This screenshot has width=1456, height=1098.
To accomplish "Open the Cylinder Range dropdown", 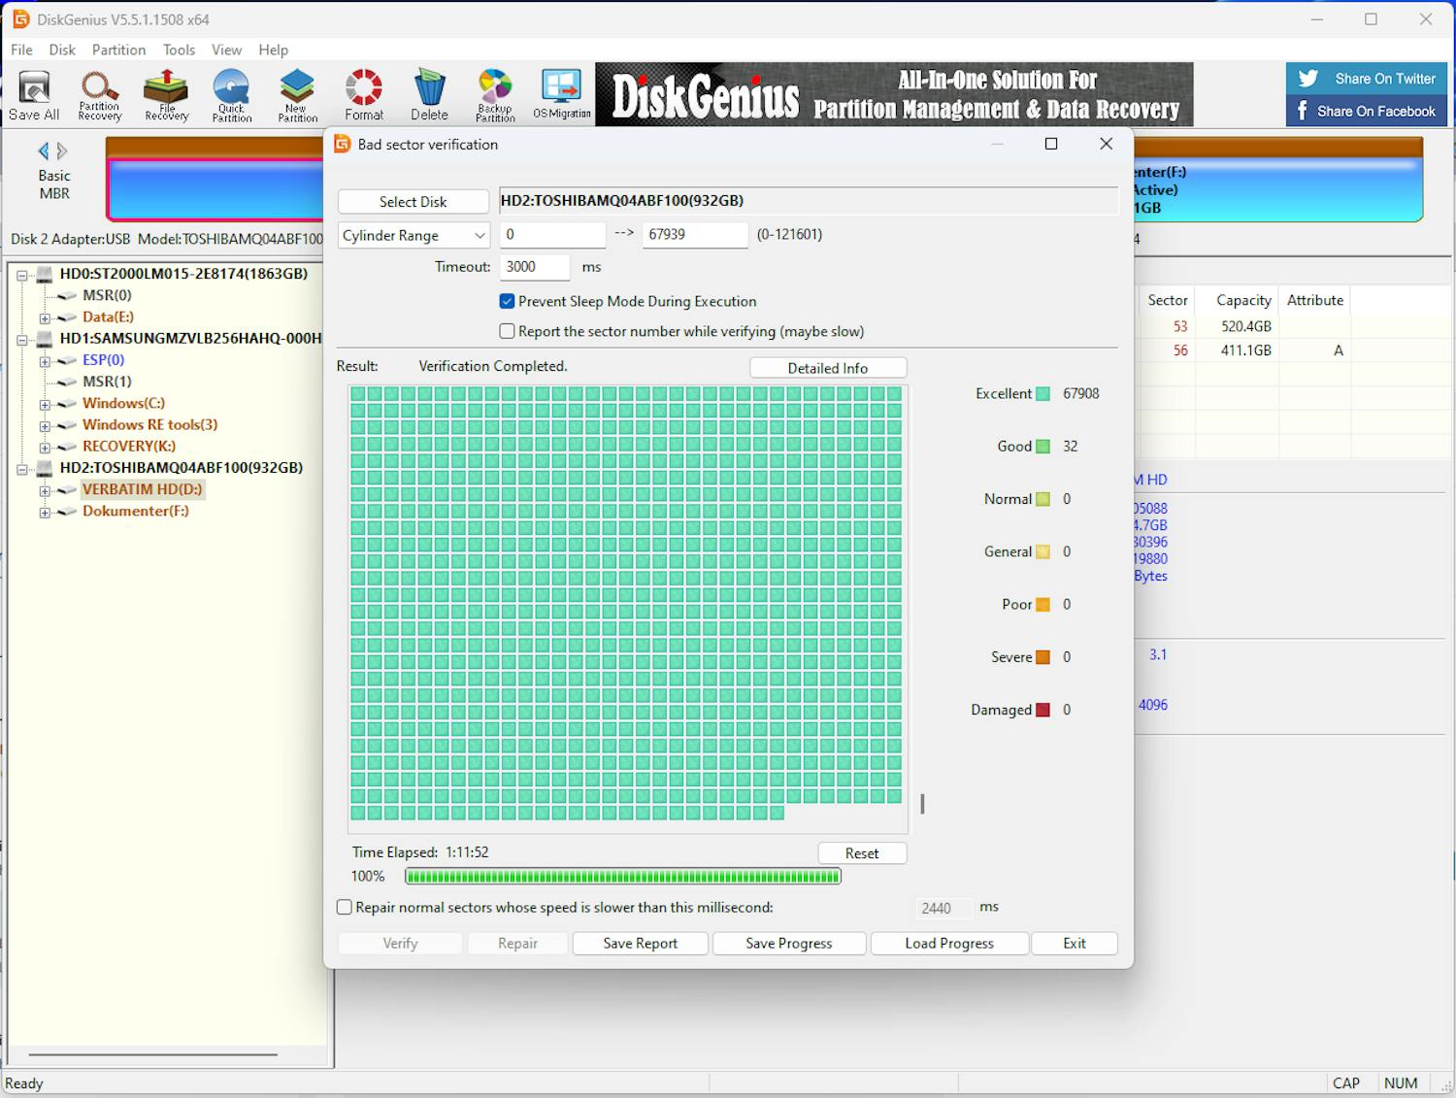I will tap(414, 236).
